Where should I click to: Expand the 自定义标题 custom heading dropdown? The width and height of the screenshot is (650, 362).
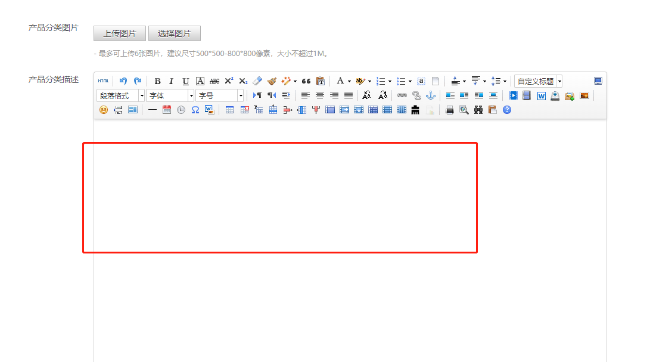559,81
